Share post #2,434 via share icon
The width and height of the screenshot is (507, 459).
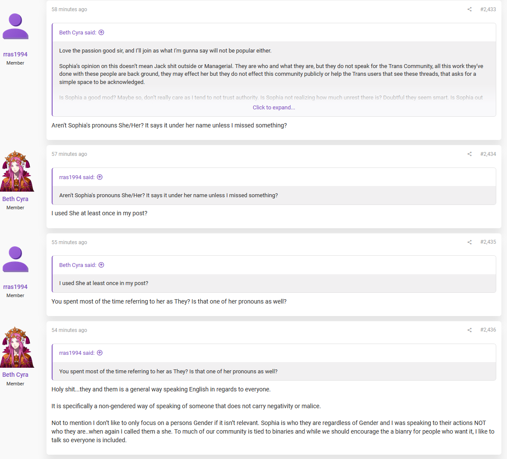[x=470, y=154]
